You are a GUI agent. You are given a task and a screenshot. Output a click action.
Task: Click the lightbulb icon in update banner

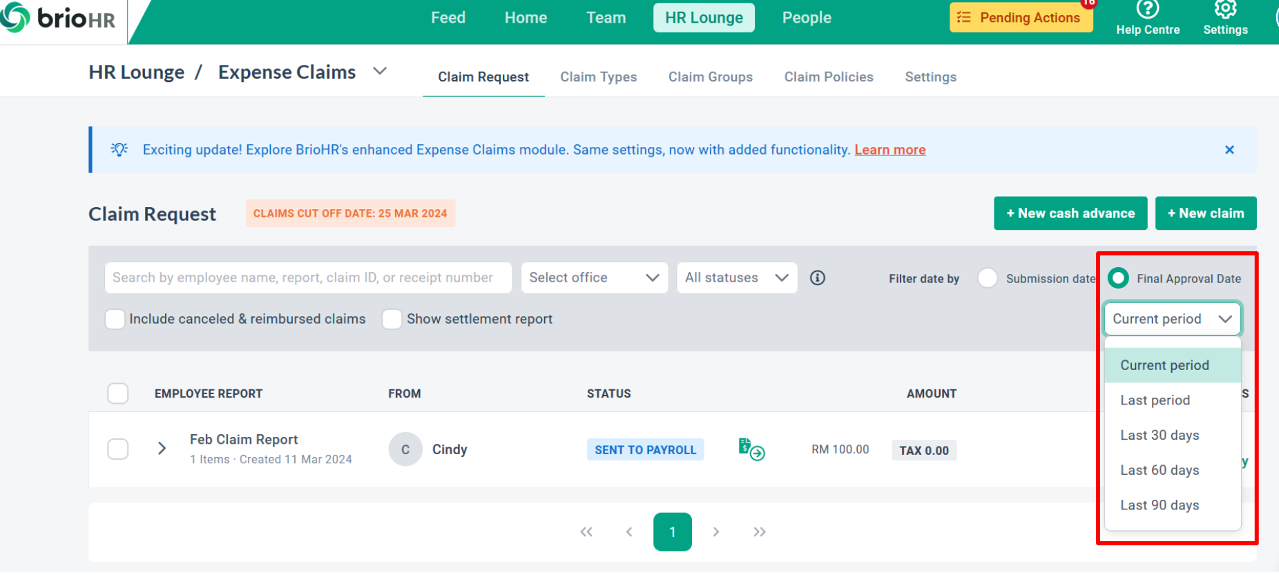tap(119, 149)
